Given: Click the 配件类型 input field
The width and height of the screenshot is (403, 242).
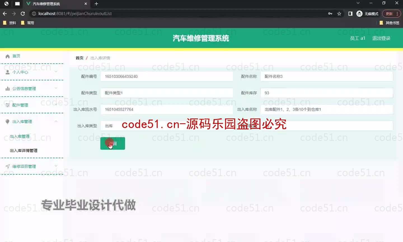Looking at the screenshot, I should pyautogui.click(x=167, y=93).
